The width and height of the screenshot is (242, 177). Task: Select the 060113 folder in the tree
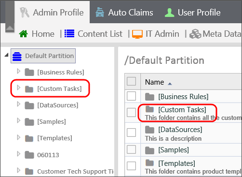pos(48,155)
